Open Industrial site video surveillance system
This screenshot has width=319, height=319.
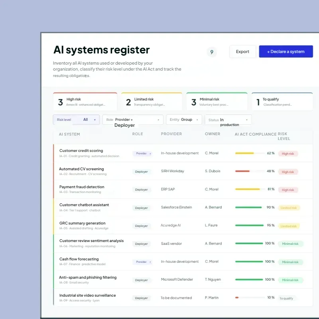coord(87,295)
